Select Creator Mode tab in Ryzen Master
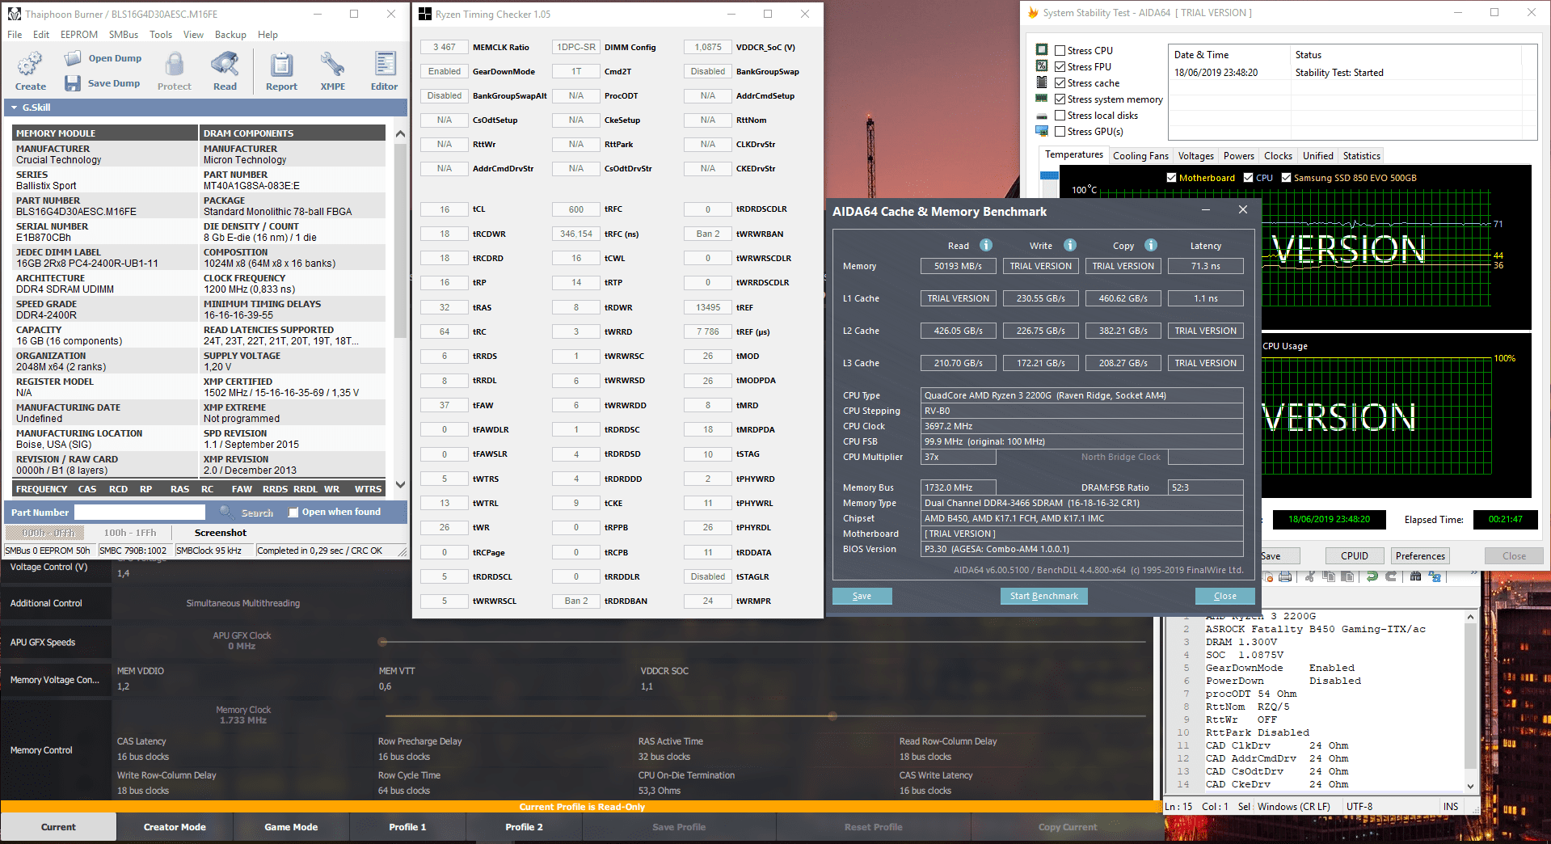The width and height of the screenshot is (1551, 844). (175, 827)
